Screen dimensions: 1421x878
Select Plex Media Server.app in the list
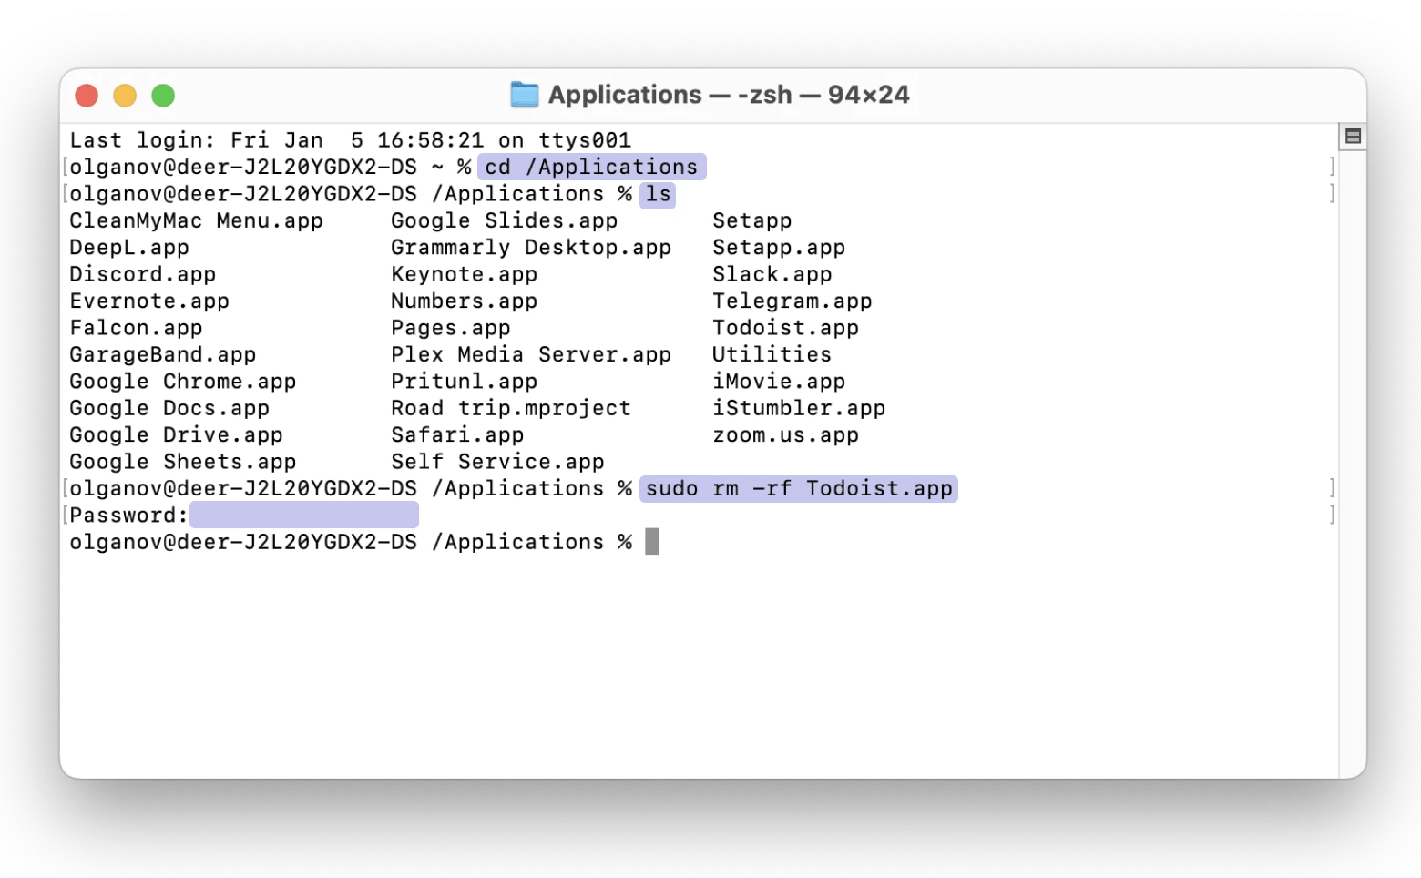[x=530, y=354]
